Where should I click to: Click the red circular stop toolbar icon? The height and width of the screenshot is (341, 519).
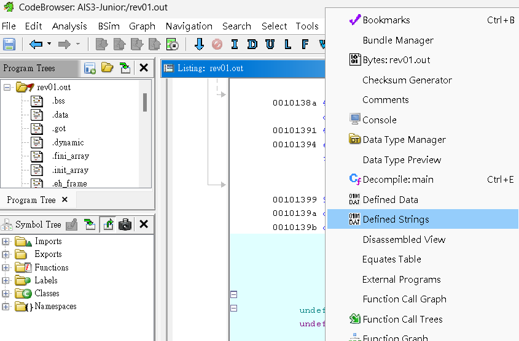[x=217, y=44]
